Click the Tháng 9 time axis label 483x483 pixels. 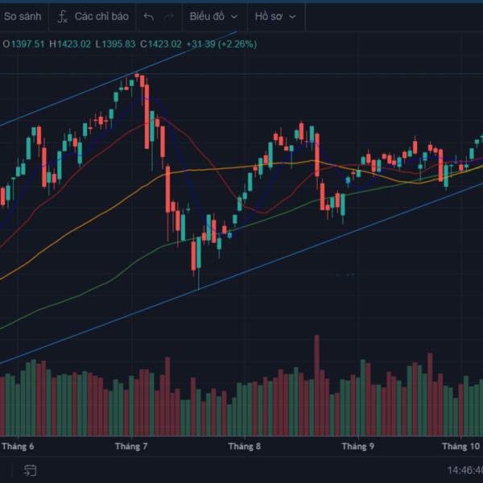358,446
